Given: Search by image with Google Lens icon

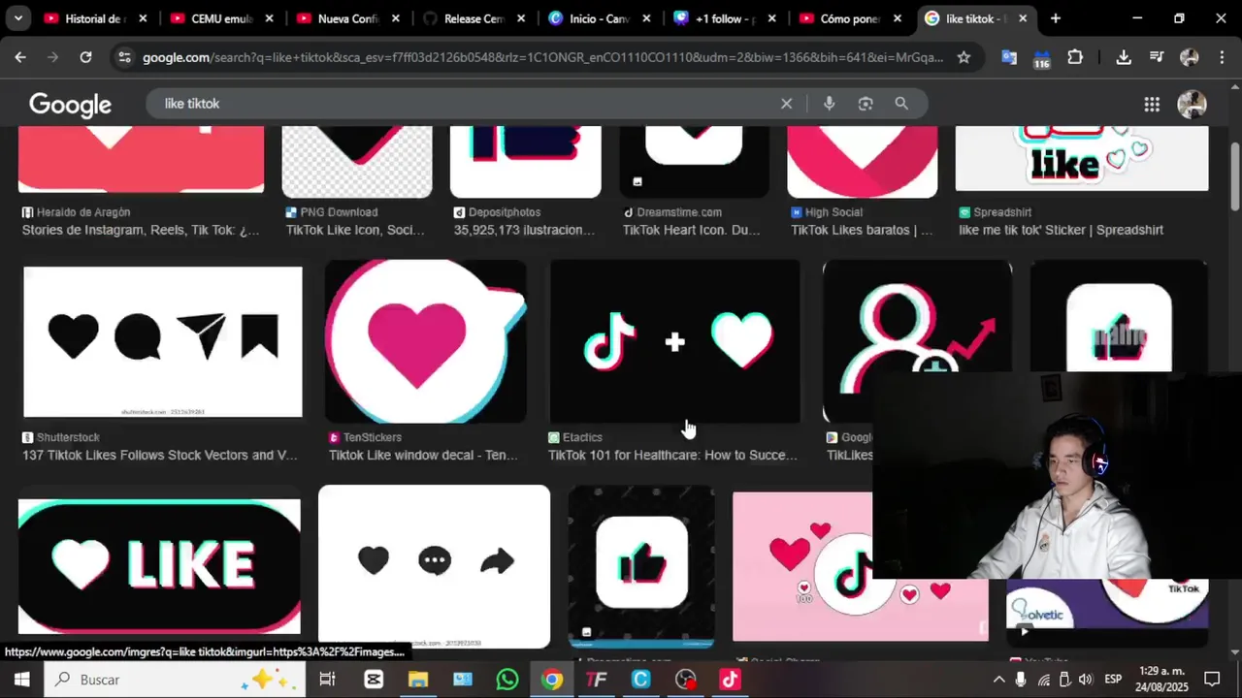Looking at the screenshot, I should point(866,104).
